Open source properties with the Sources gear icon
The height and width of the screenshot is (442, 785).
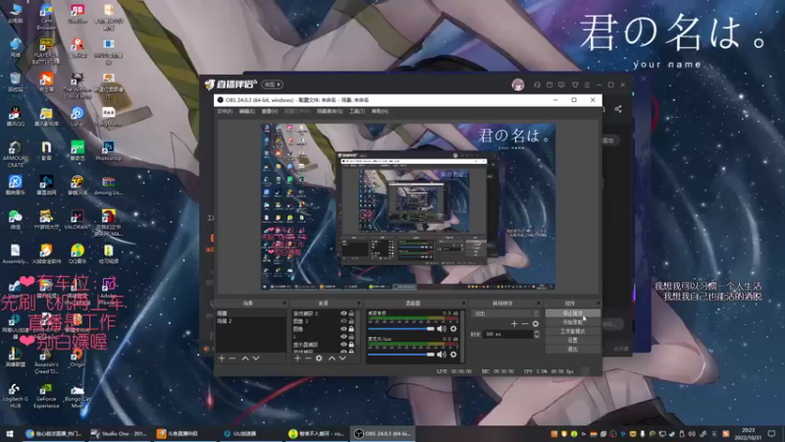click(319, 359)
